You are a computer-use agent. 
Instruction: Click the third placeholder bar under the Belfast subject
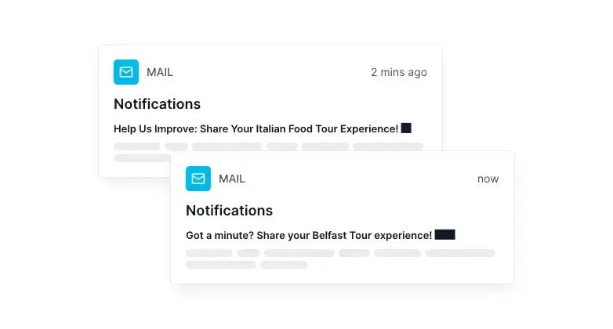tap(299, 253)
